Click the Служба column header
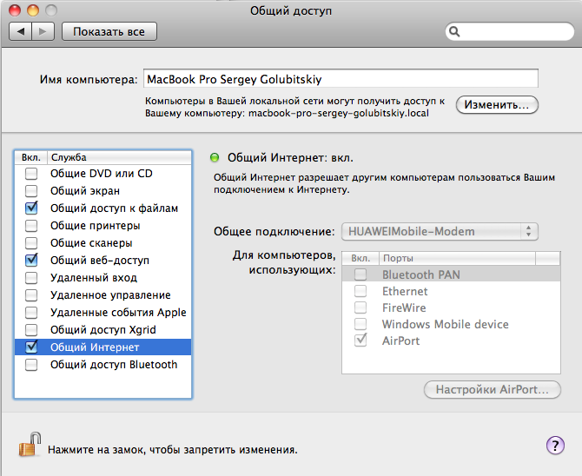 pyautogui.click(x=117, y=157)
